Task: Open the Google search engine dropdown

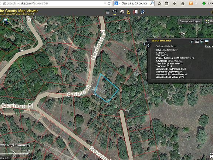Action: pos(117,3)
